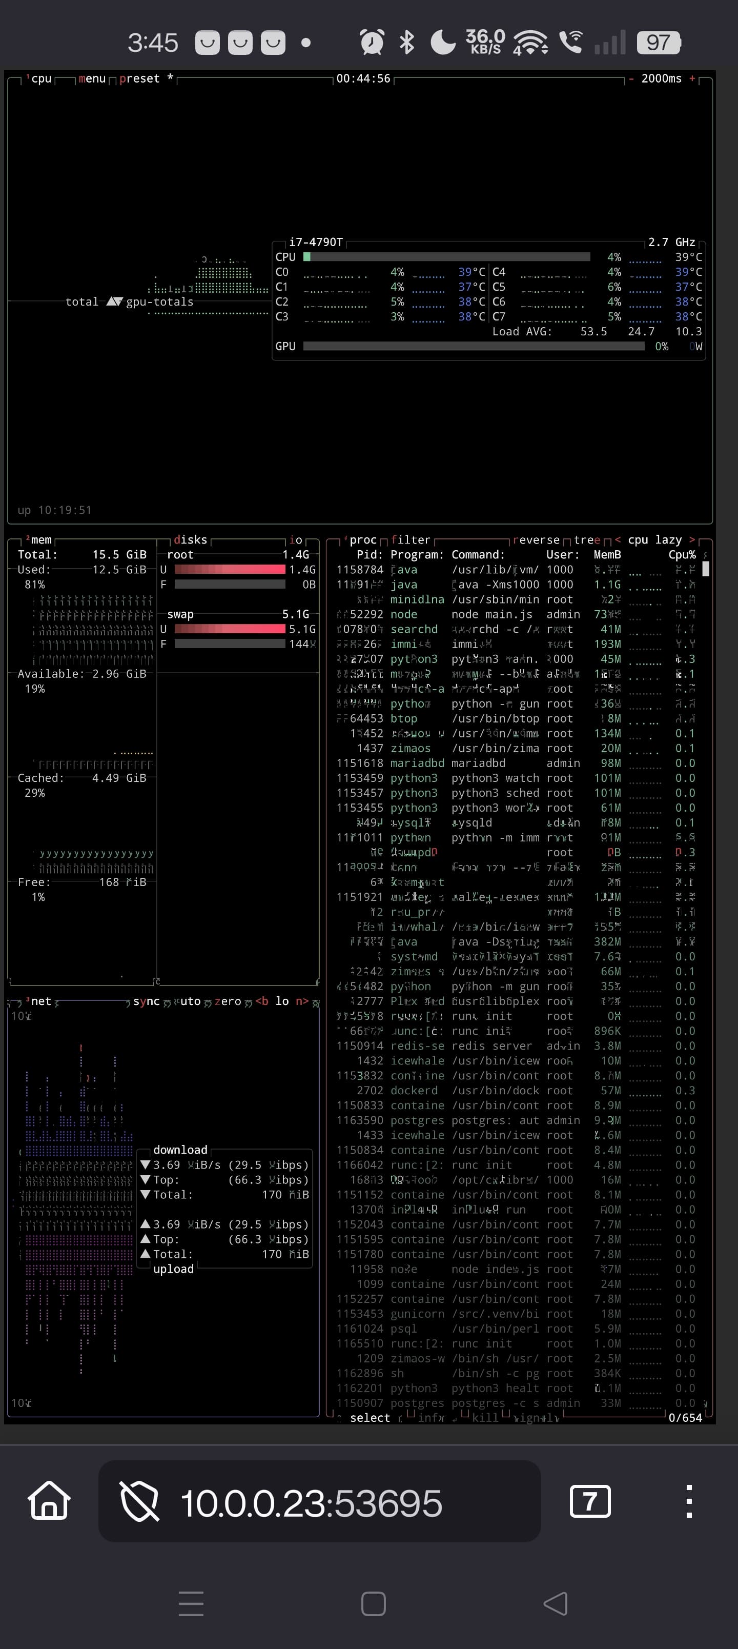Click the process list scrollbar handle
This screenshot has height=1649, width=738.
[705, 569]
